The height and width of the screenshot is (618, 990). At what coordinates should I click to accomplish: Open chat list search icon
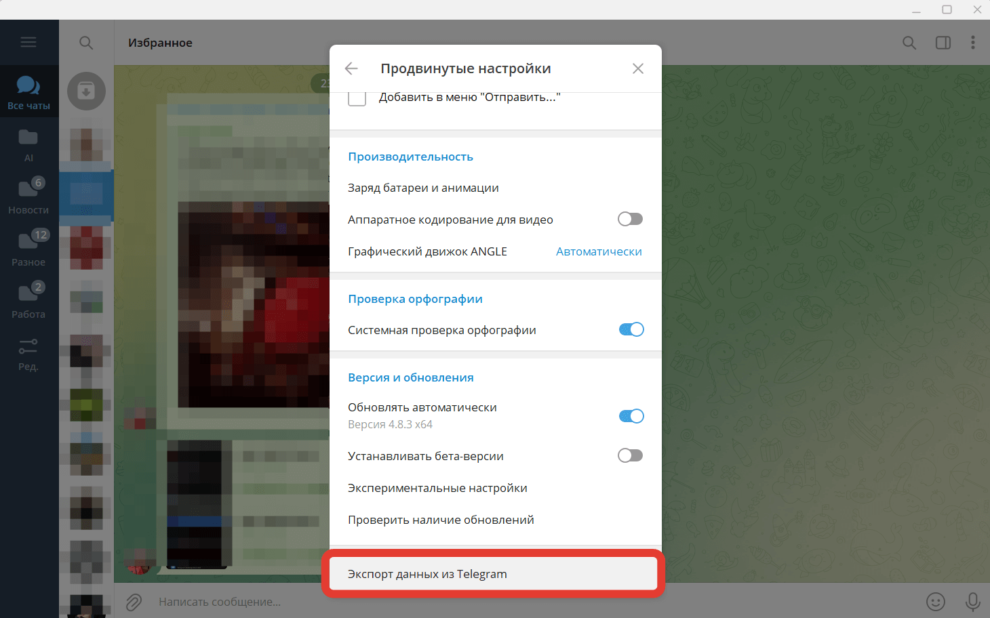tap(86, 43)
